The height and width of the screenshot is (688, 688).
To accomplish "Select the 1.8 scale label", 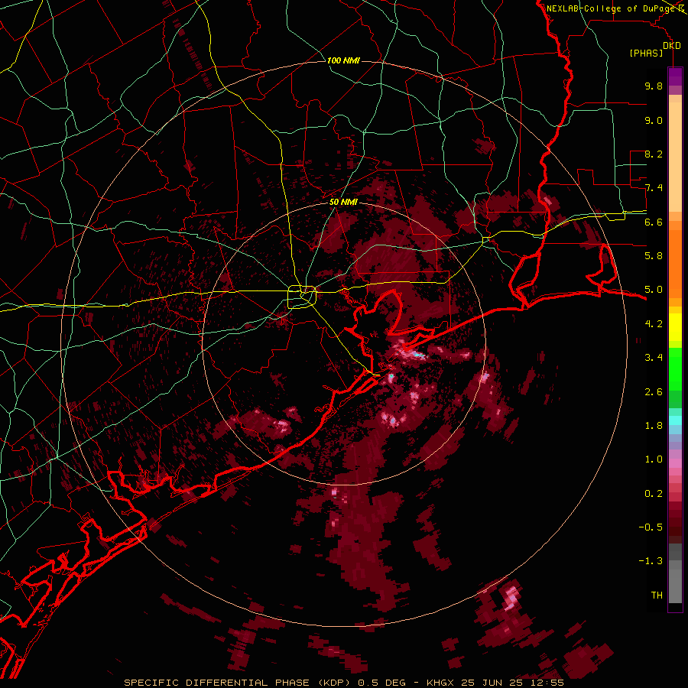I will 654,426.
